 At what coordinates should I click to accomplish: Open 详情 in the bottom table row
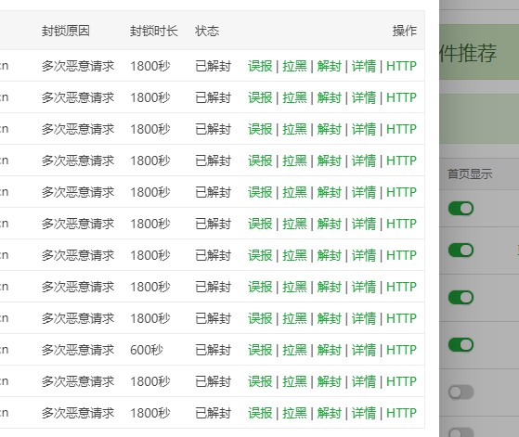click(364, 413)
